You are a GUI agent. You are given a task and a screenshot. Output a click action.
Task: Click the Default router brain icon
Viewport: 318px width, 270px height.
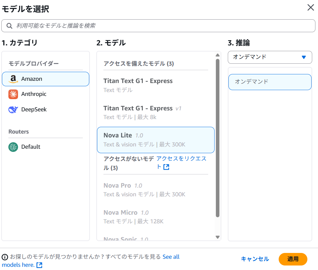[x=13, y=147]
